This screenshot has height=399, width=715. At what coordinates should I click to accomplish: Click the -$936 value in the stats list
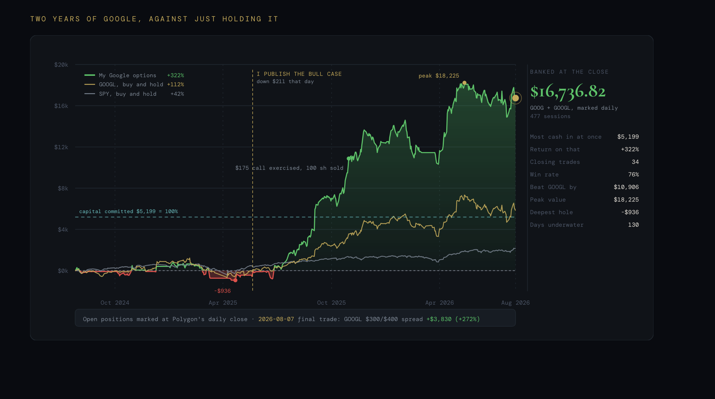(630, 212)
